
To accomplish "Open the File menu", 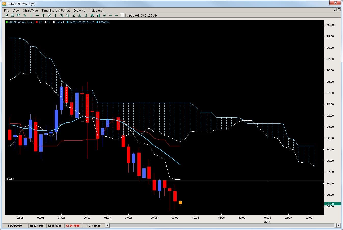I will [7, 10].
